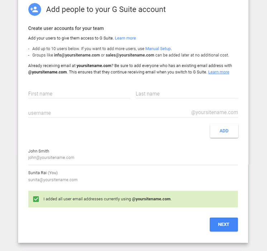Click the Last name field

click(187, 94)
